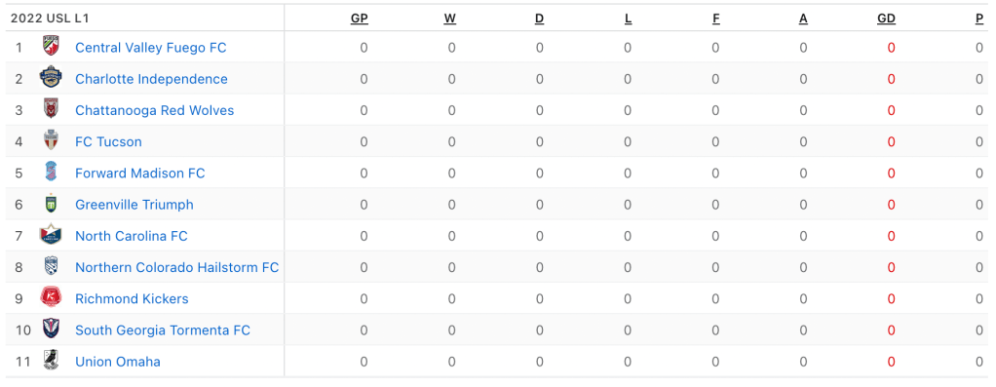Open the Richmond Kickers team link

pyautogui.click(x=132, y=298)
